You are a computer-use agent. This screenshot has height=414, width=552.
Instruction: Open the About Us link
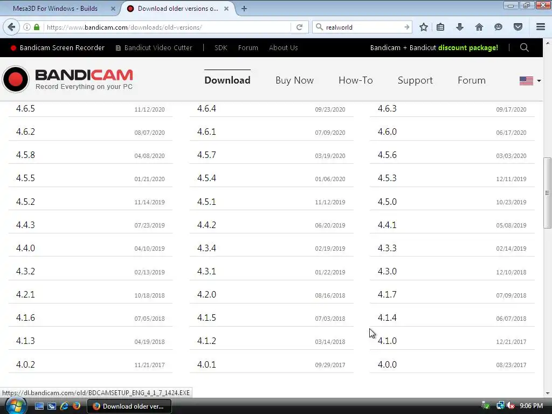coord(284,47)
